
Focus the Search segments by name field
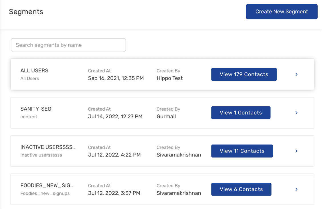click(x=68, y=45)
